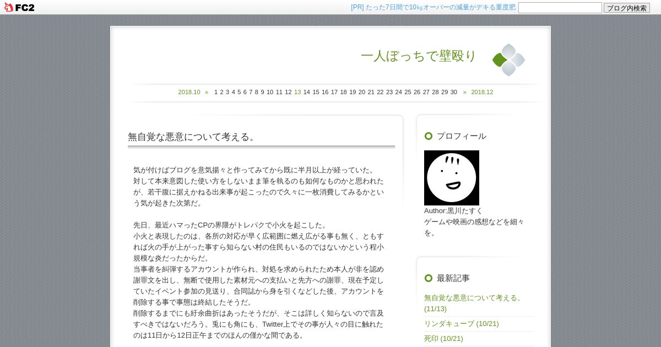661x347 pixels.
Task: Select calendar day 7
Action: click(x=251, y=92)
